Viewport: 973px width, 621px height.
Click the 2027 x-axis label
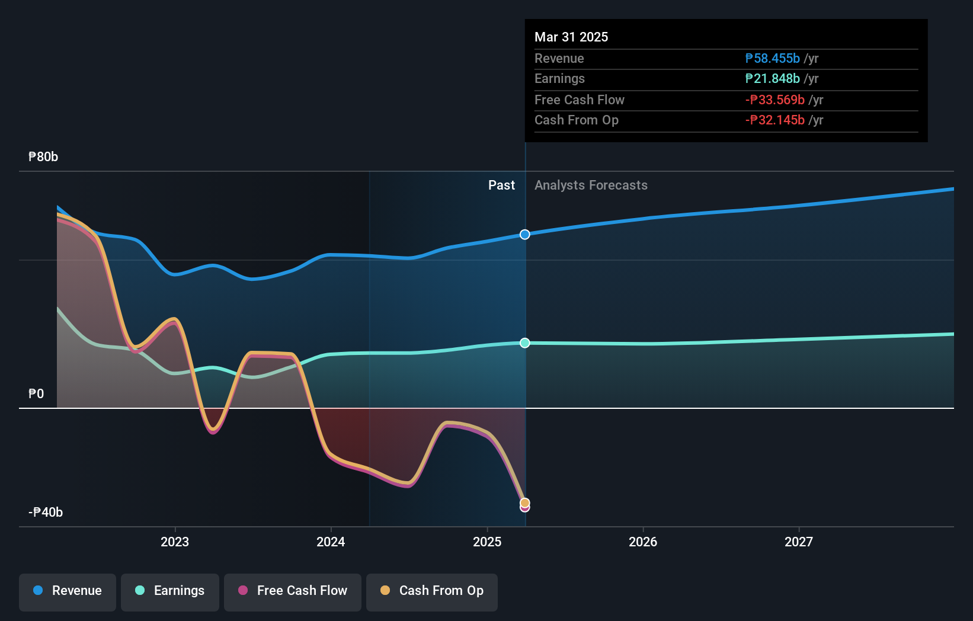pyautogui.click(x=799, y=542)
